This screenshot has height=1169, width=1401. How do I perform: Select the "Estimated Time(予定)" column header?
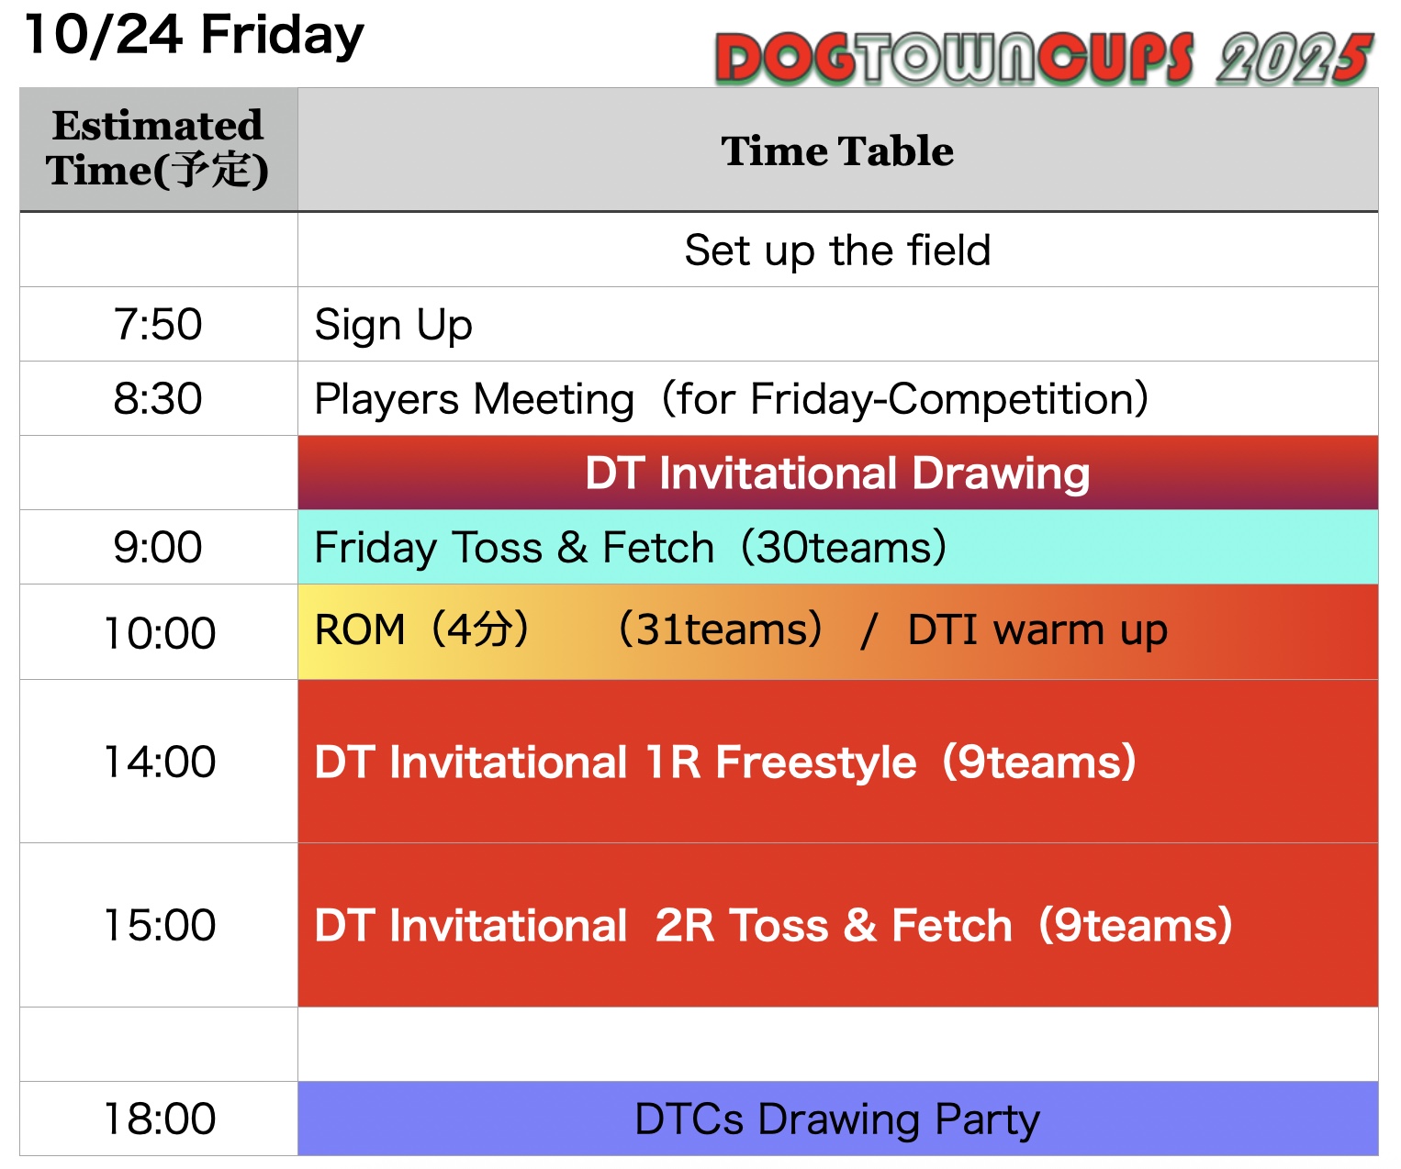click(x=158, y=150)
